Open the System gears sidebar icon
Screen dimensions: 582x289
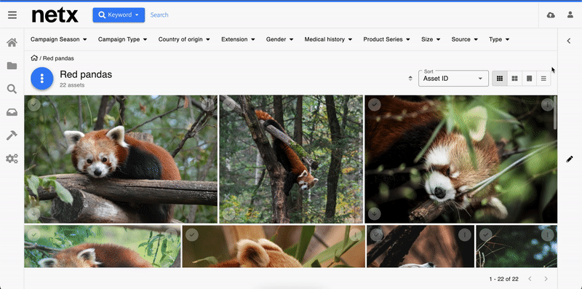click(12, 159)
